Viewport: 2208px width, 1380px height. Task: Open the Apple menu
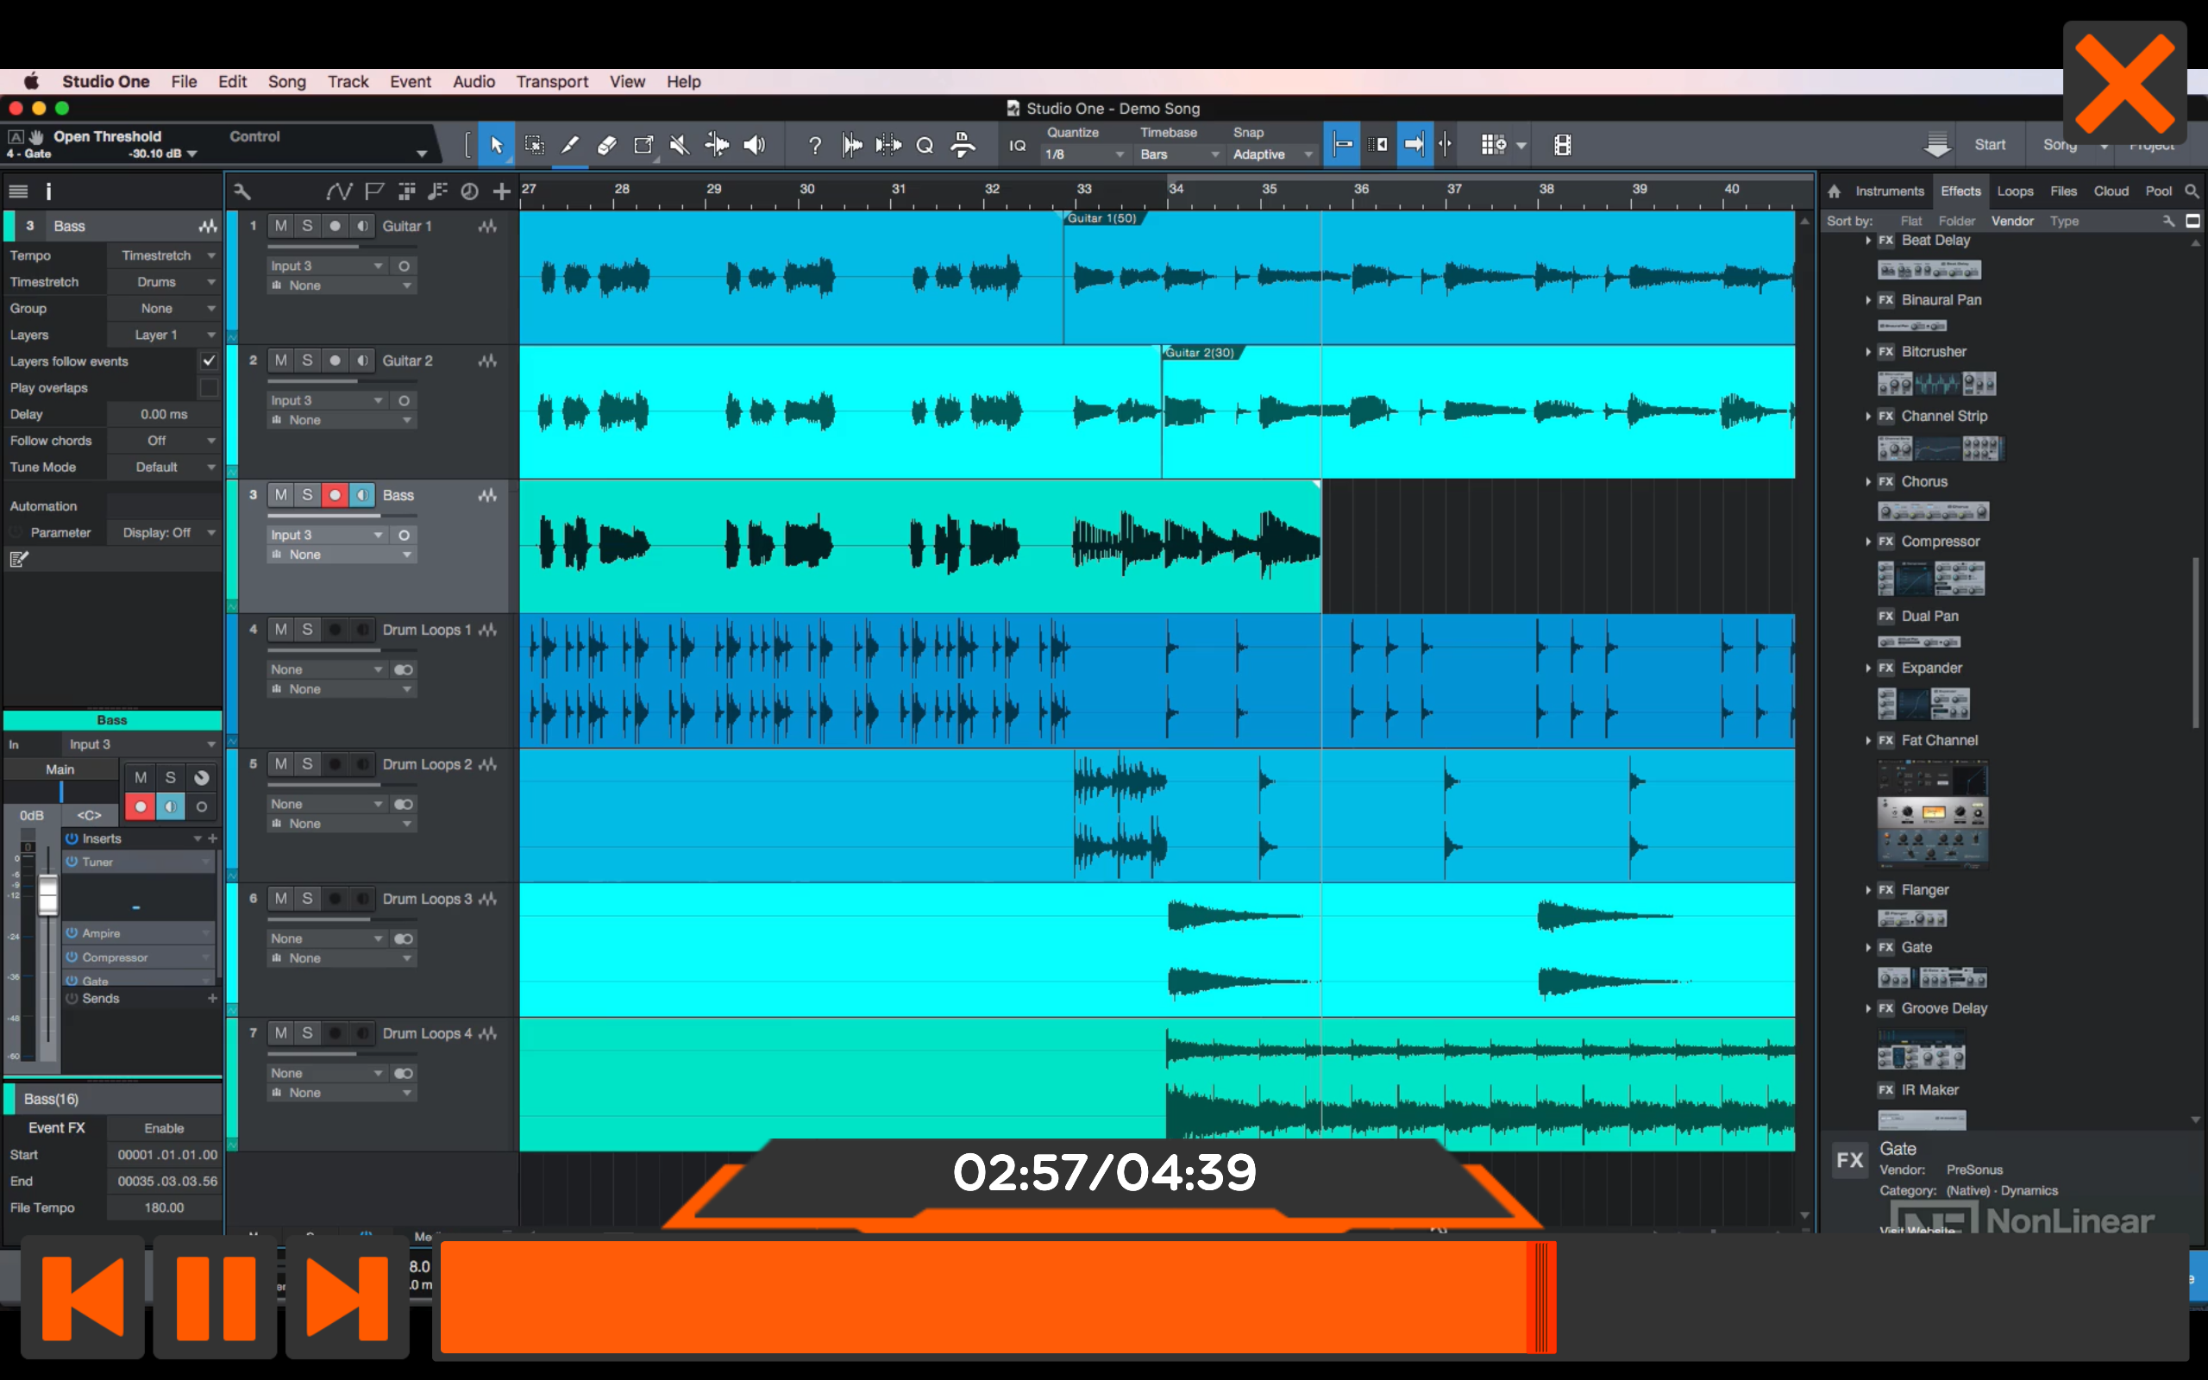click(31, 81)
